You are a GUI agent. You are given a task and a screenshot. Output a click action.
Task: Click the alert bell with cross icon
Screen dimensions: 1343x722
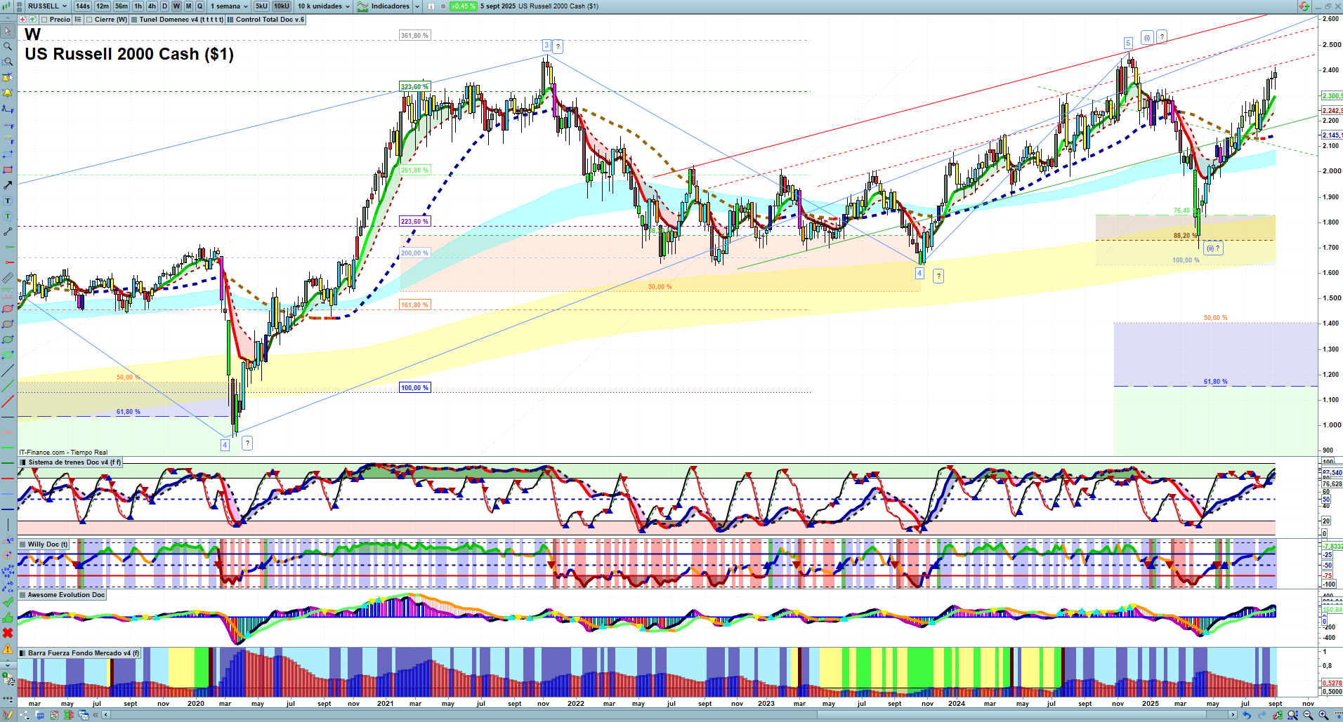tap(8, 77)
